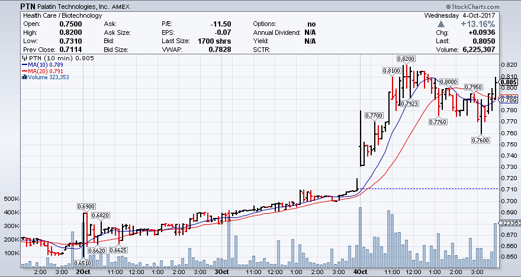Click the 0.6900 peak price annotation
521x277 pixels.
(x=86, y=206)
